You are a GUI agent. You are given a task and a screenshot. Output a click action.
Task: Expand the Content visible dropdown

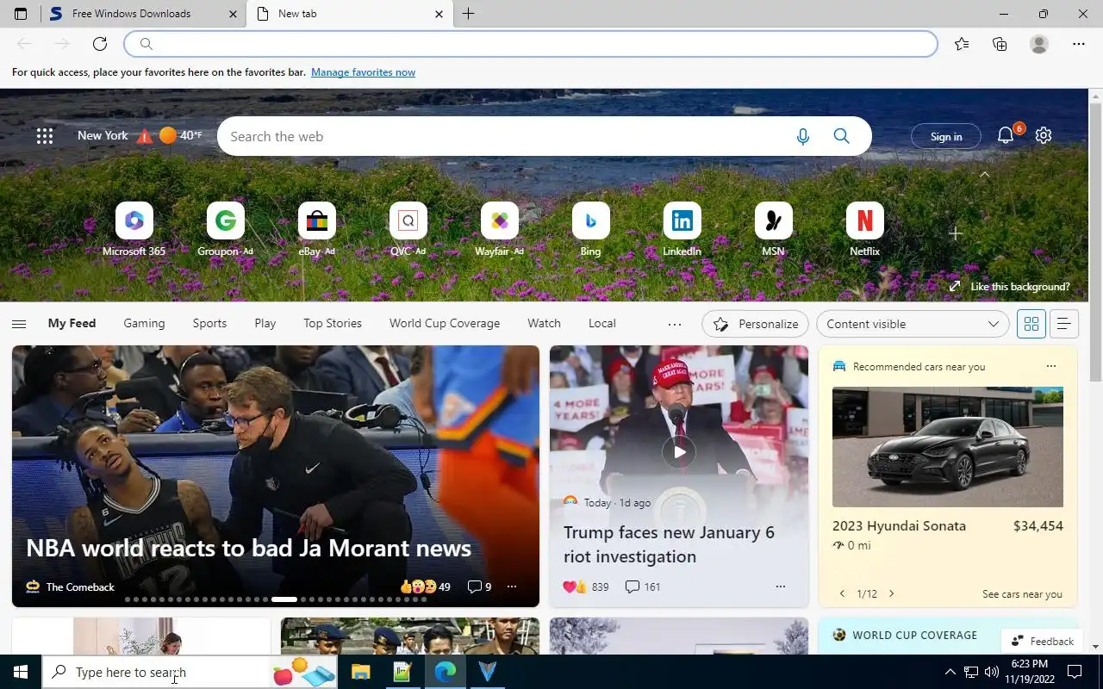coord(913,324)
